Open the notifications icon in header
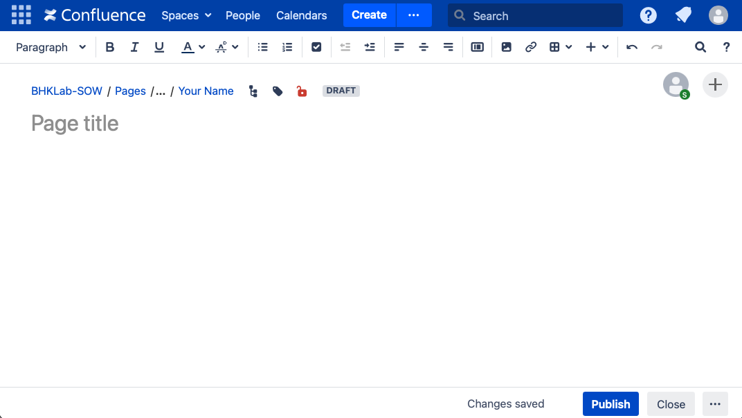The image size is (742, 418). (683, 15)
